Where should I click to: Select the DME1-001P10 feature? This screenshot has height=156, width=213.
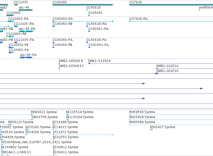click(x=157, y=73)
